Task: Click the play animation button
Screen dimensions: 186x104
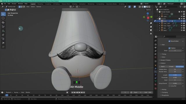Action: tap(79, 92)
